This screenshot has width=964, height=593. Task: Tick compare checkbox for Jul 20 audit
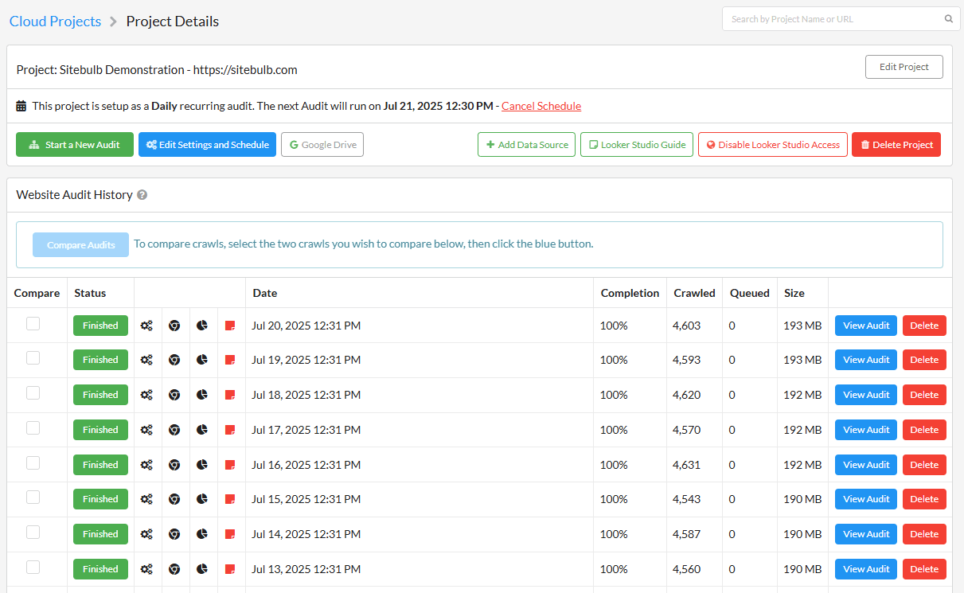(x=33, y=323)
